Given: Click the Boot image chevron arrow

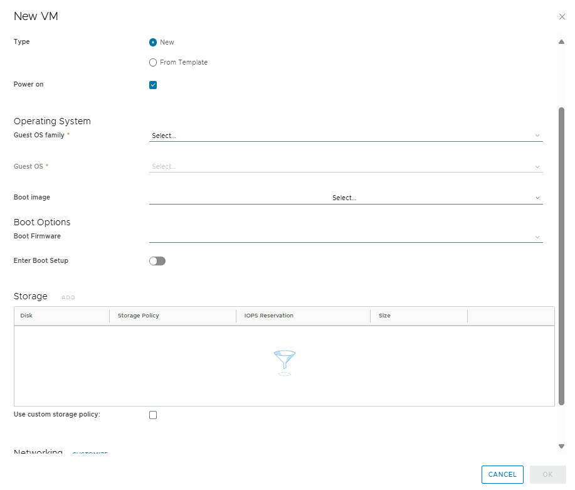Looking at the screenshot, I should 537,198.
